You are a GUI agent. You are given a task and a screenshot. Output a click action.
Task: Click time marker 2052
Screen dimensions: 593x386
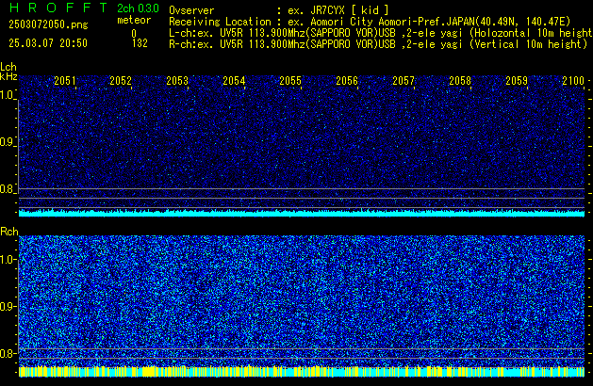[121, 81]
